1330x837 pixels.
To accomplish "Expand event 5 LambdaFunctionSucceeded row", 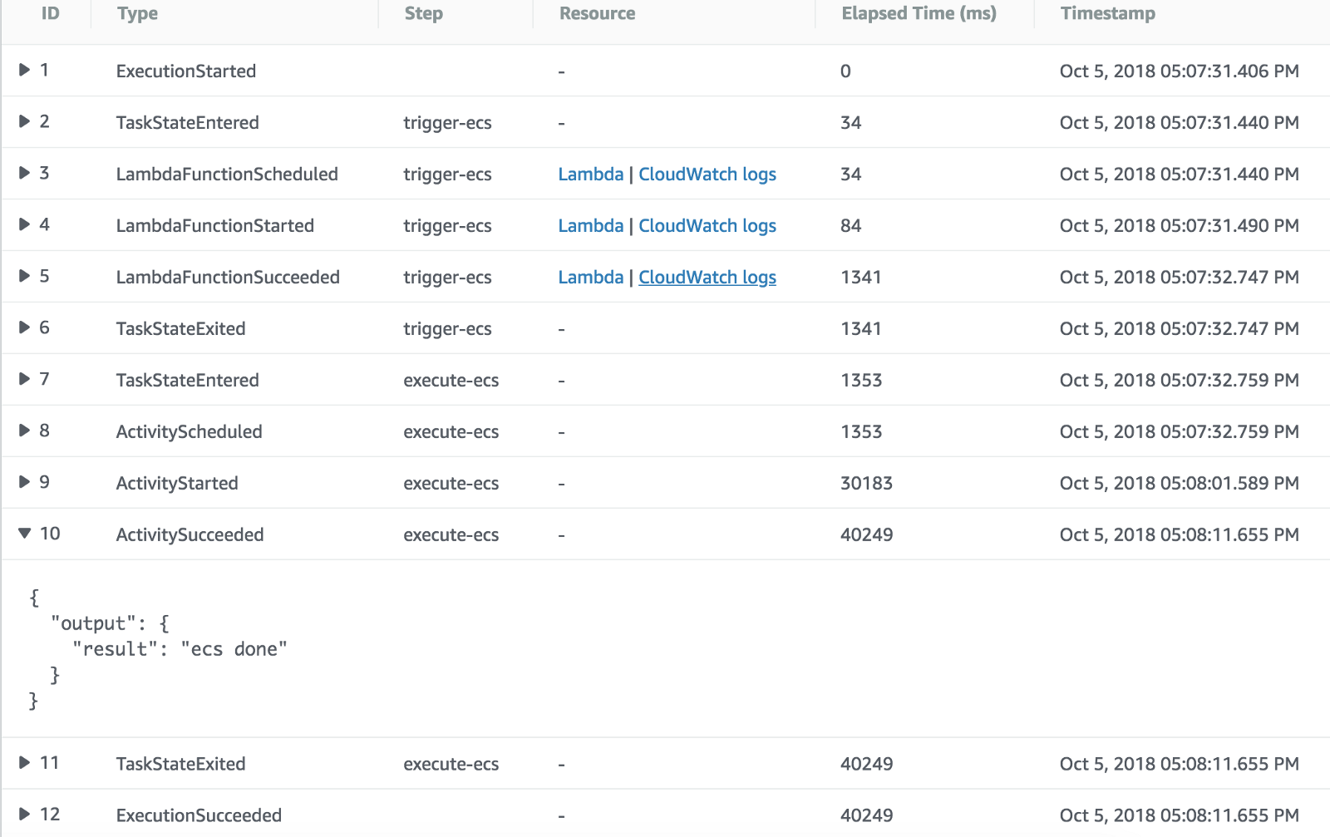I will [25, 276].
